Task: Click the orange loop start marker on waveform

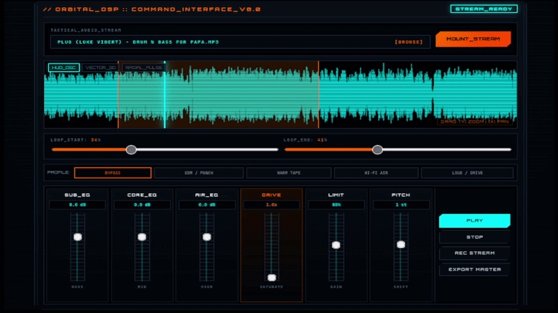Action: pos(118,96)
